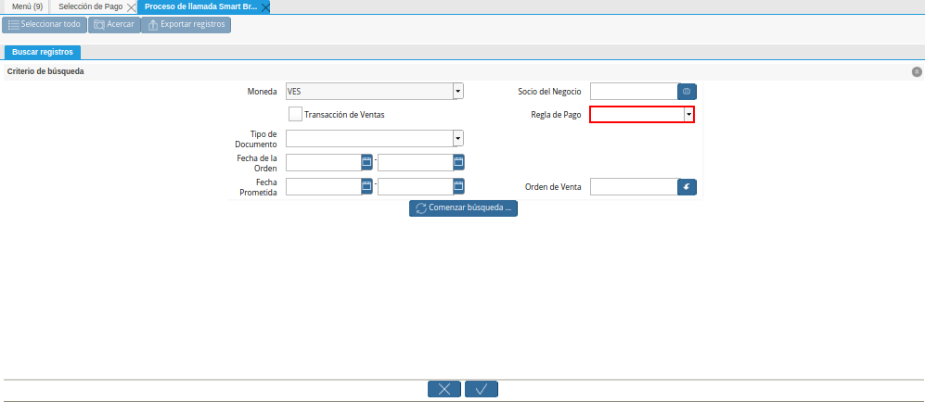The height and width of the screenshot is (402, 925).
Task: Open calendar for Fecha de la Orden end
Action: point(458,162)
